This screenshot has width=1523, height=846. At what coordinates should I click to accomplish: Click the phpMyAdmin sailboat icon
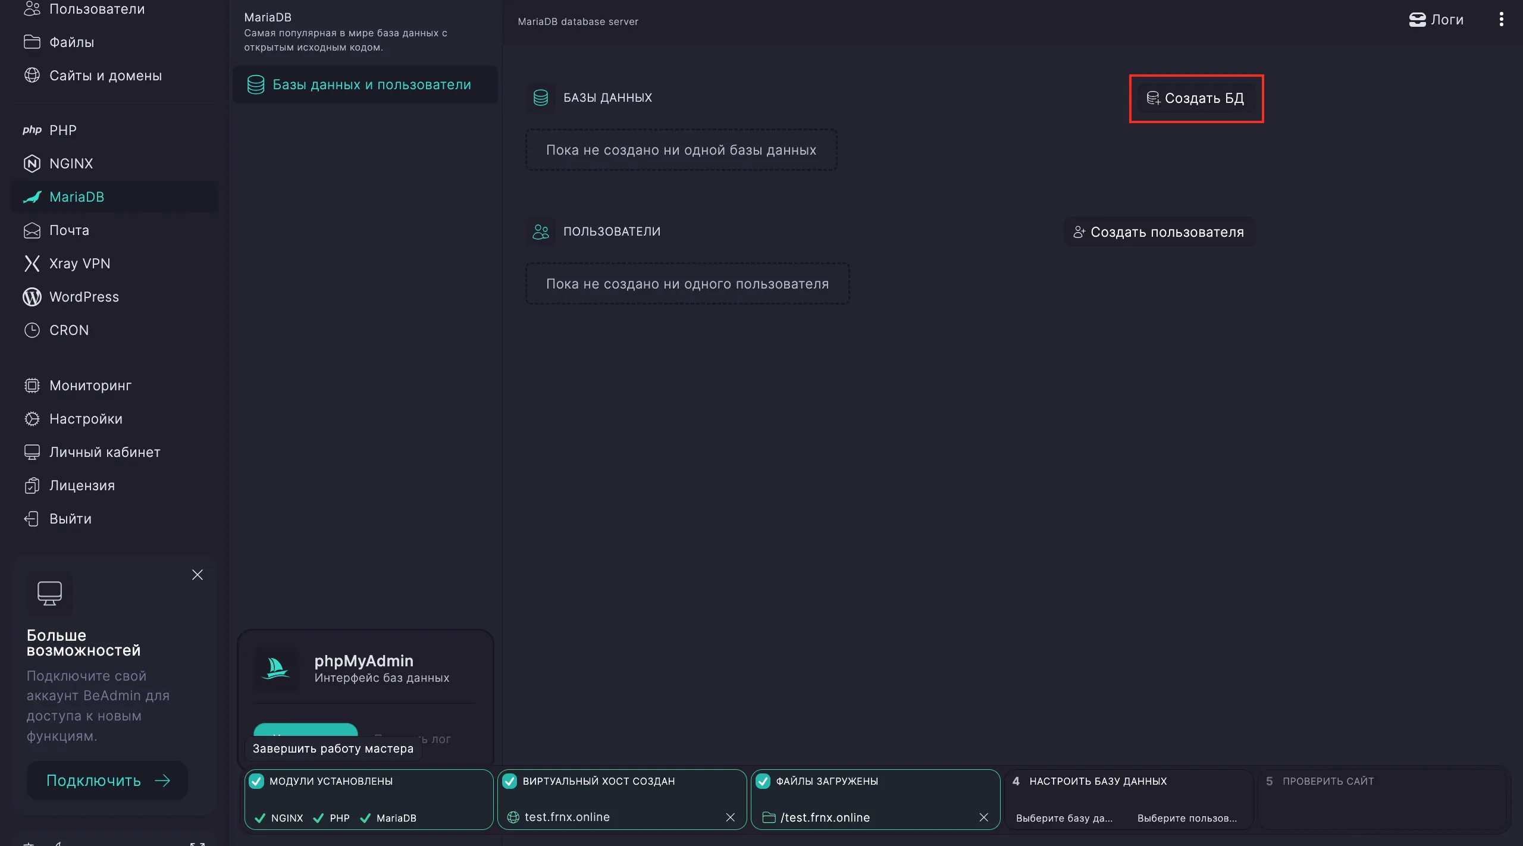(x=275, y=669)
